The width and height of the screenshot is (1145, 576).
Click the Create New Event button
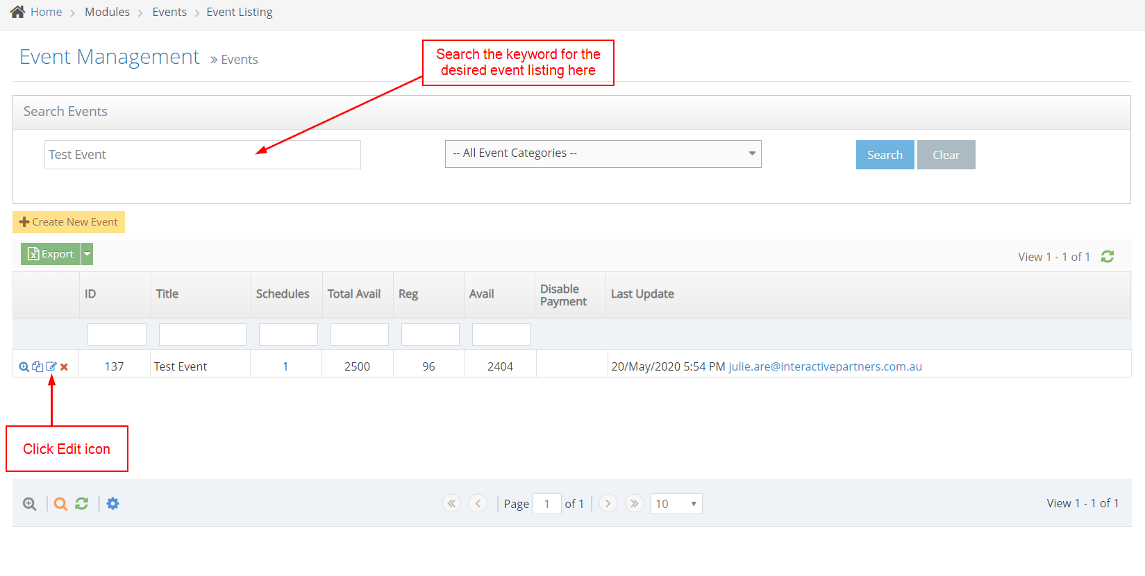69,222
